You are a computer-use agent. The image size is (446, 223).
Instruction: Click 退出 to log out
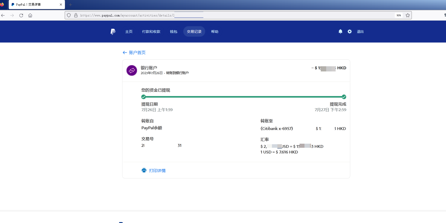(360, 32)
